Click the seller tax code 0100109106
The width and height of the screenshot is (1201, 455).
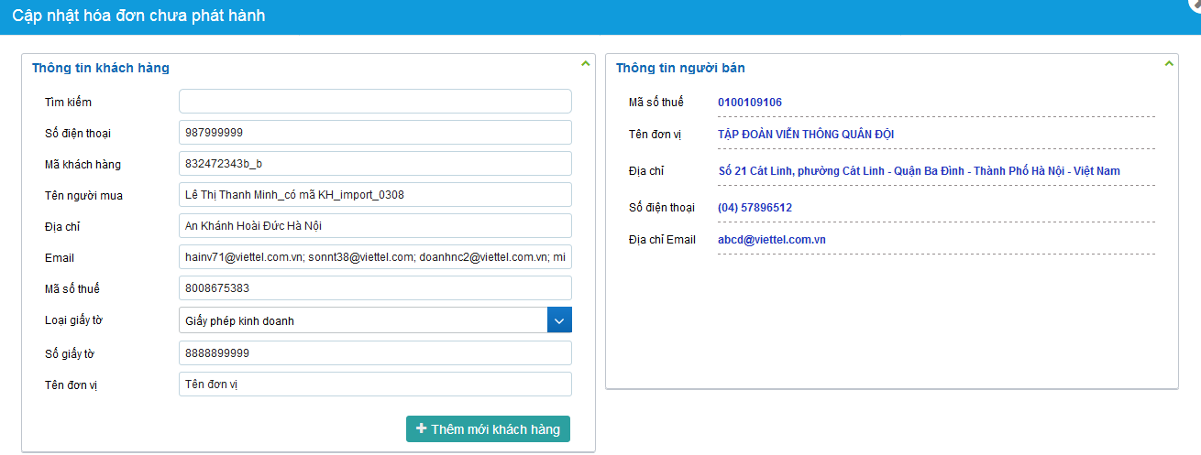pos(750,103)
